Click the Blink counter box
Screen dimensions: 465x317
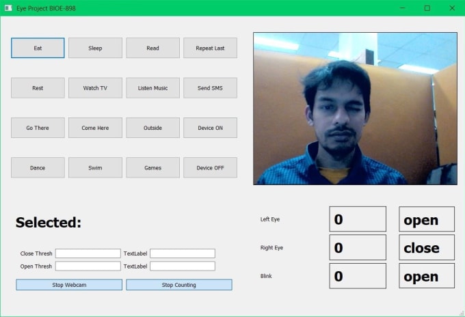358,276
